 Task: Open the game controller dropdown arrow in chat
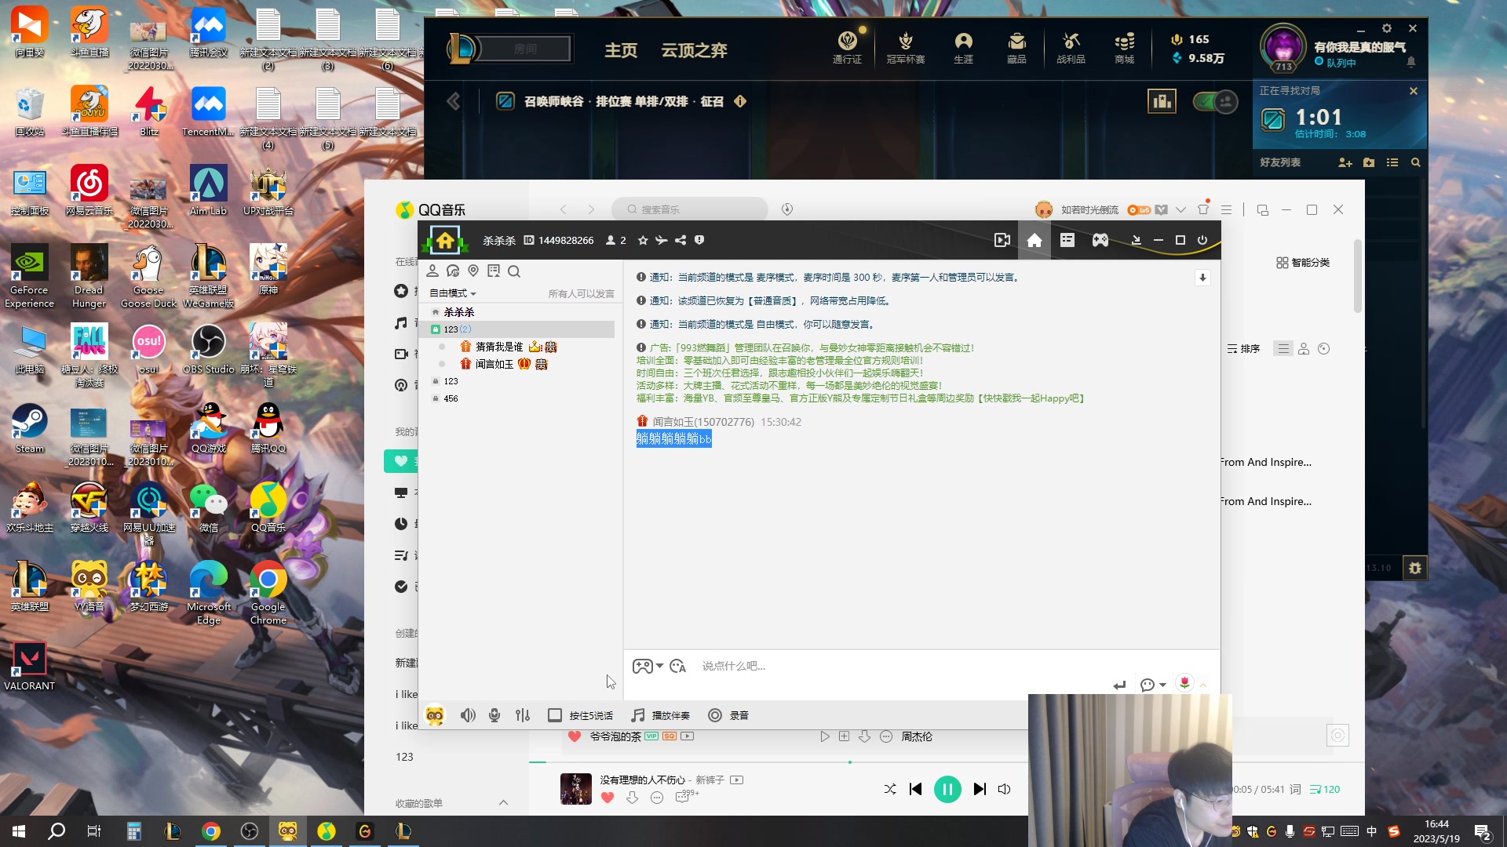tap(660, 666)
